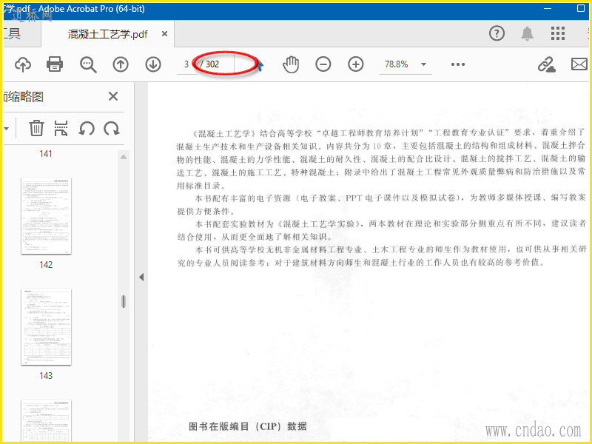Screen dimensions: 592x444
Task: Click the upload to cloud icon
Action: (x=23, y=64)
